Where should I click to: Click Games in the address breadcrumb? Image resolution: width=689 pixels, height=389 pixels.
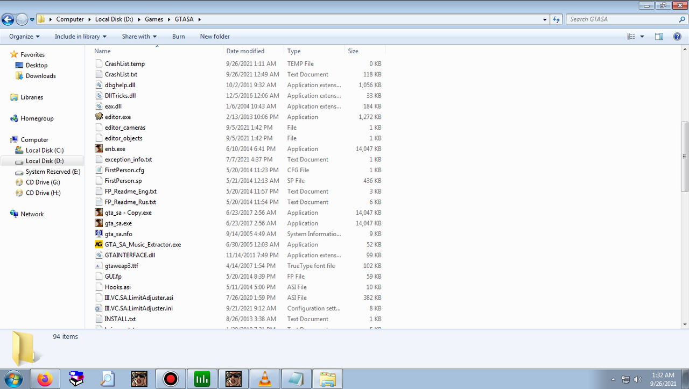click(154, 19)
